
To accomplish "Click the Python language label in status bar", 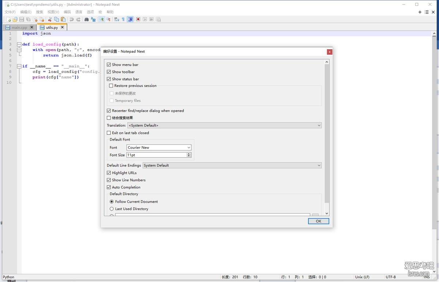I will tap(8, 277).
